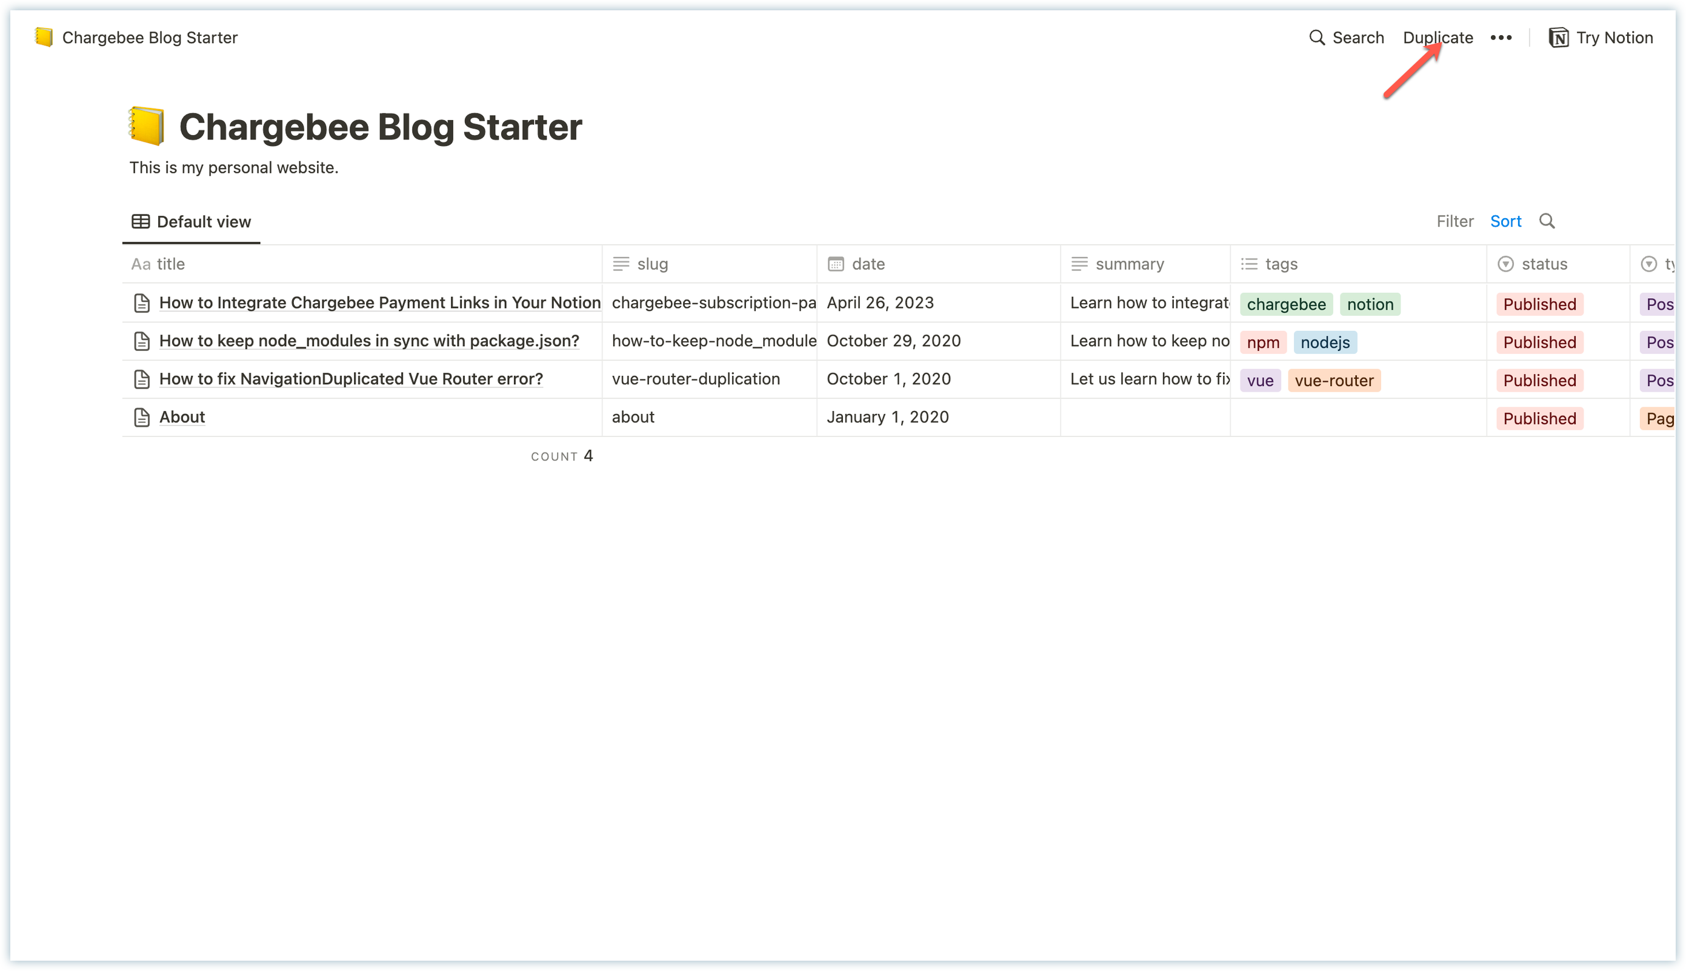Toggle Published status for Vue Router post
The height and width of the screenshot is (971, 1686).
click(x=1539, y=380)
